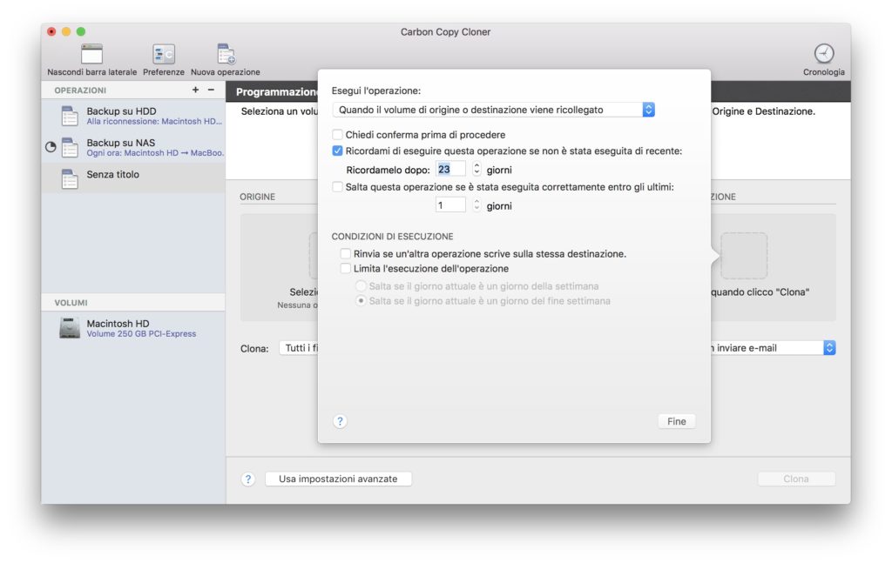The width and height of the screenshot is (892, 563).
Task: Click Volume 250 GB PCI-Express subtitle
Action: click(141, 334)
